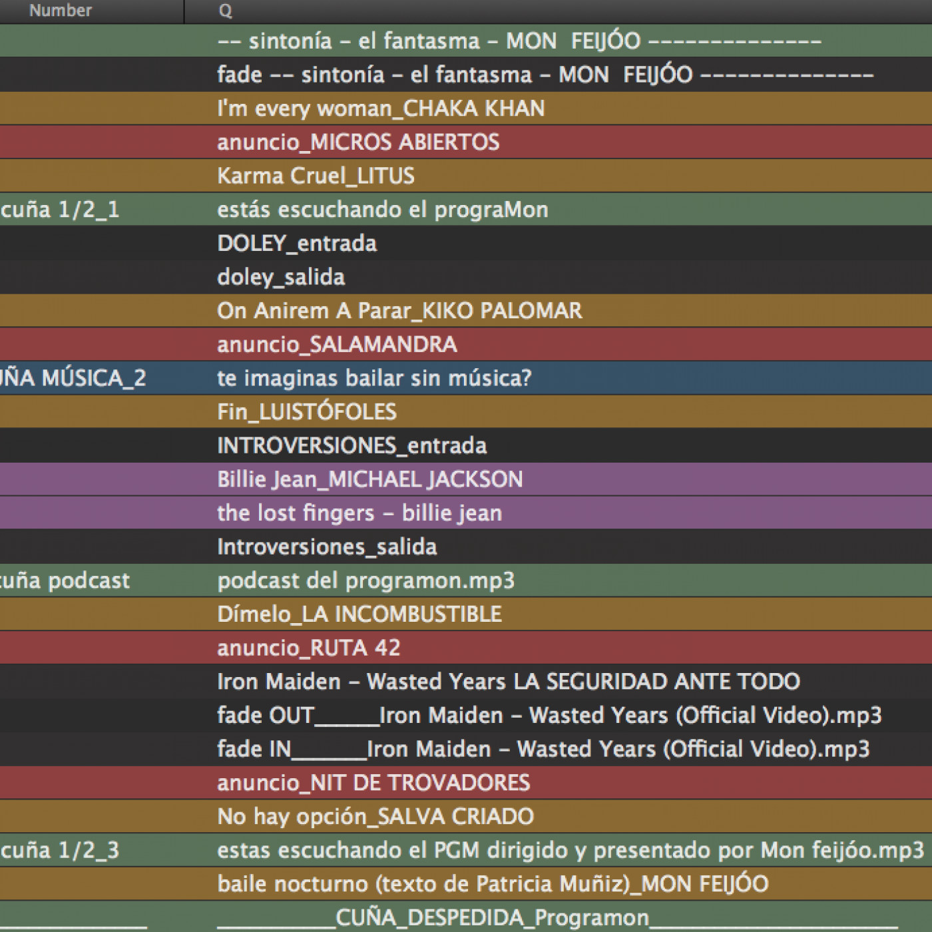Select cue 'estás escuchando el prograMon'

click(x=383, y=210)
